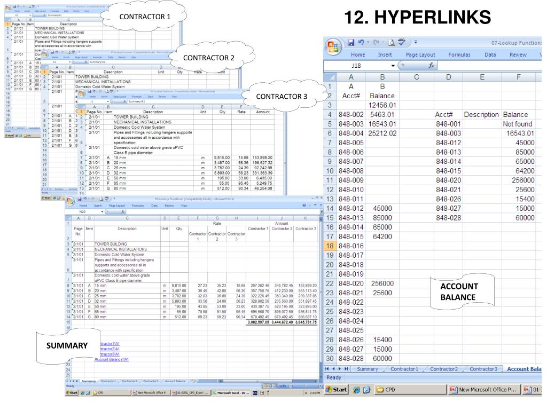Launch Internet Explorer icon on right taskbar

pyautogui.click(x=356, y=390)
